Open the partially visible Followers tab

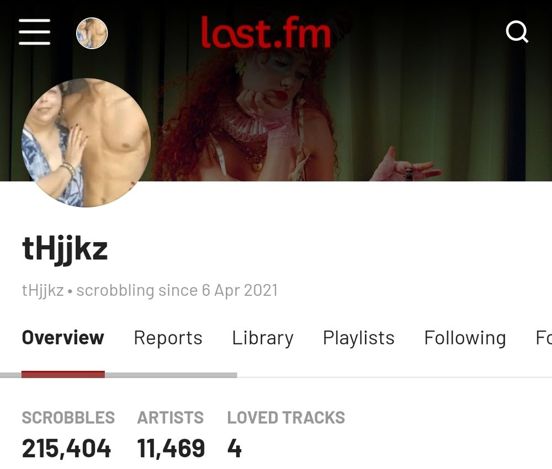point(544,338)
